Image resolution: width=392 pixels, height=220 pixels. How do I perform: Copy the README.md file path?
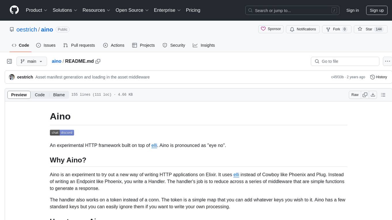pos(98,61)
